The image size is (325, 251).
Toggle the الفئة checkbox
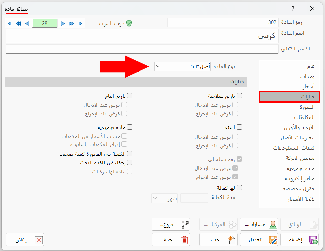(239, 127)
